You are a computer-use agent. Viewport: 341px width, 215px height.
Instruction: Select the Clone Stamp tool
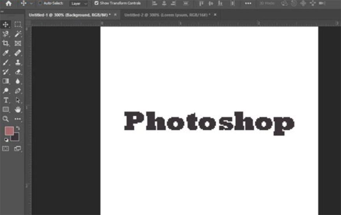click(x=18, y=62)
